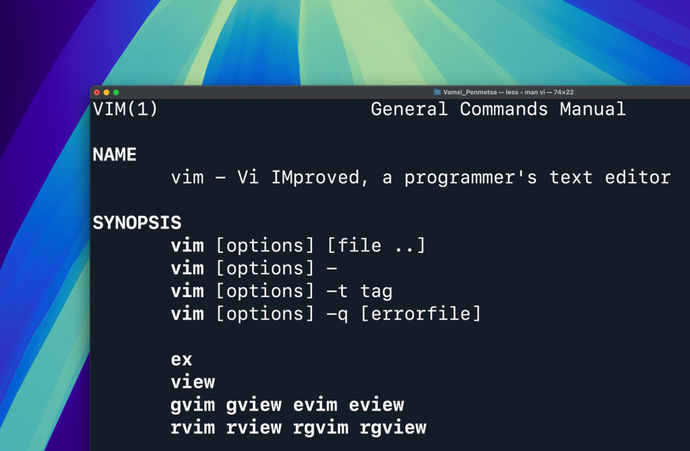This screenshot has height=451, width=690.
Task: Click the '-t tag' option text
Action: (359, 291)
